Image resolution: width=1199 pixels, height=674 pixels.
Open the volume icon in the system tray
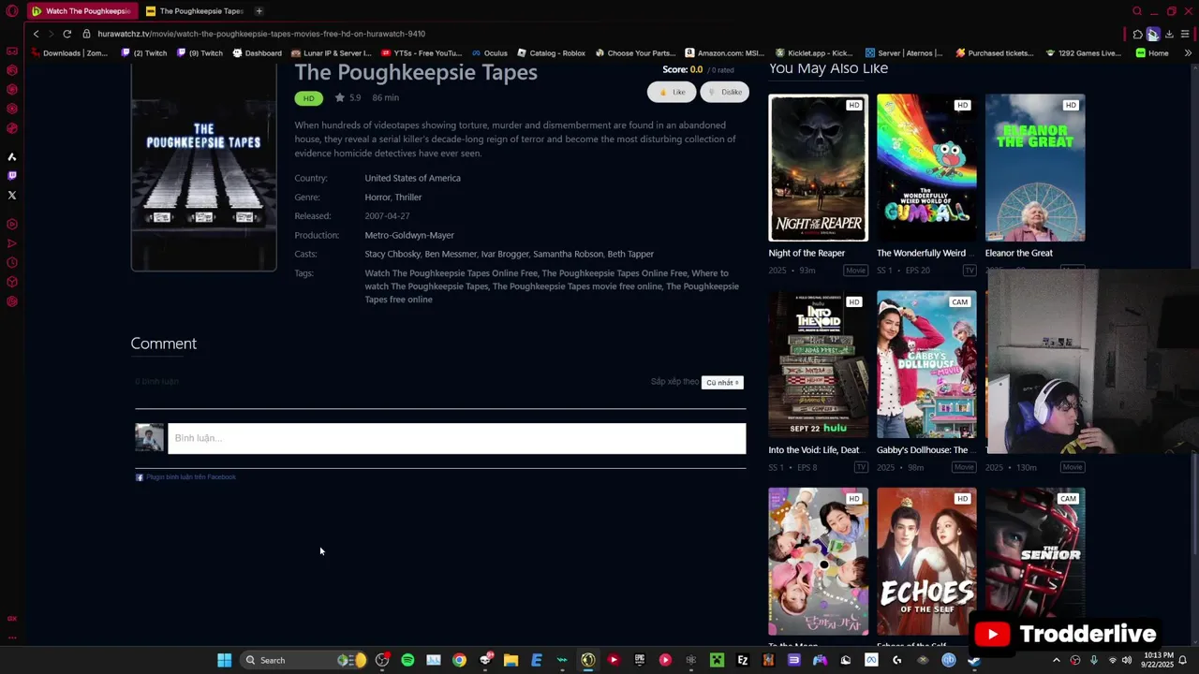1127,660
